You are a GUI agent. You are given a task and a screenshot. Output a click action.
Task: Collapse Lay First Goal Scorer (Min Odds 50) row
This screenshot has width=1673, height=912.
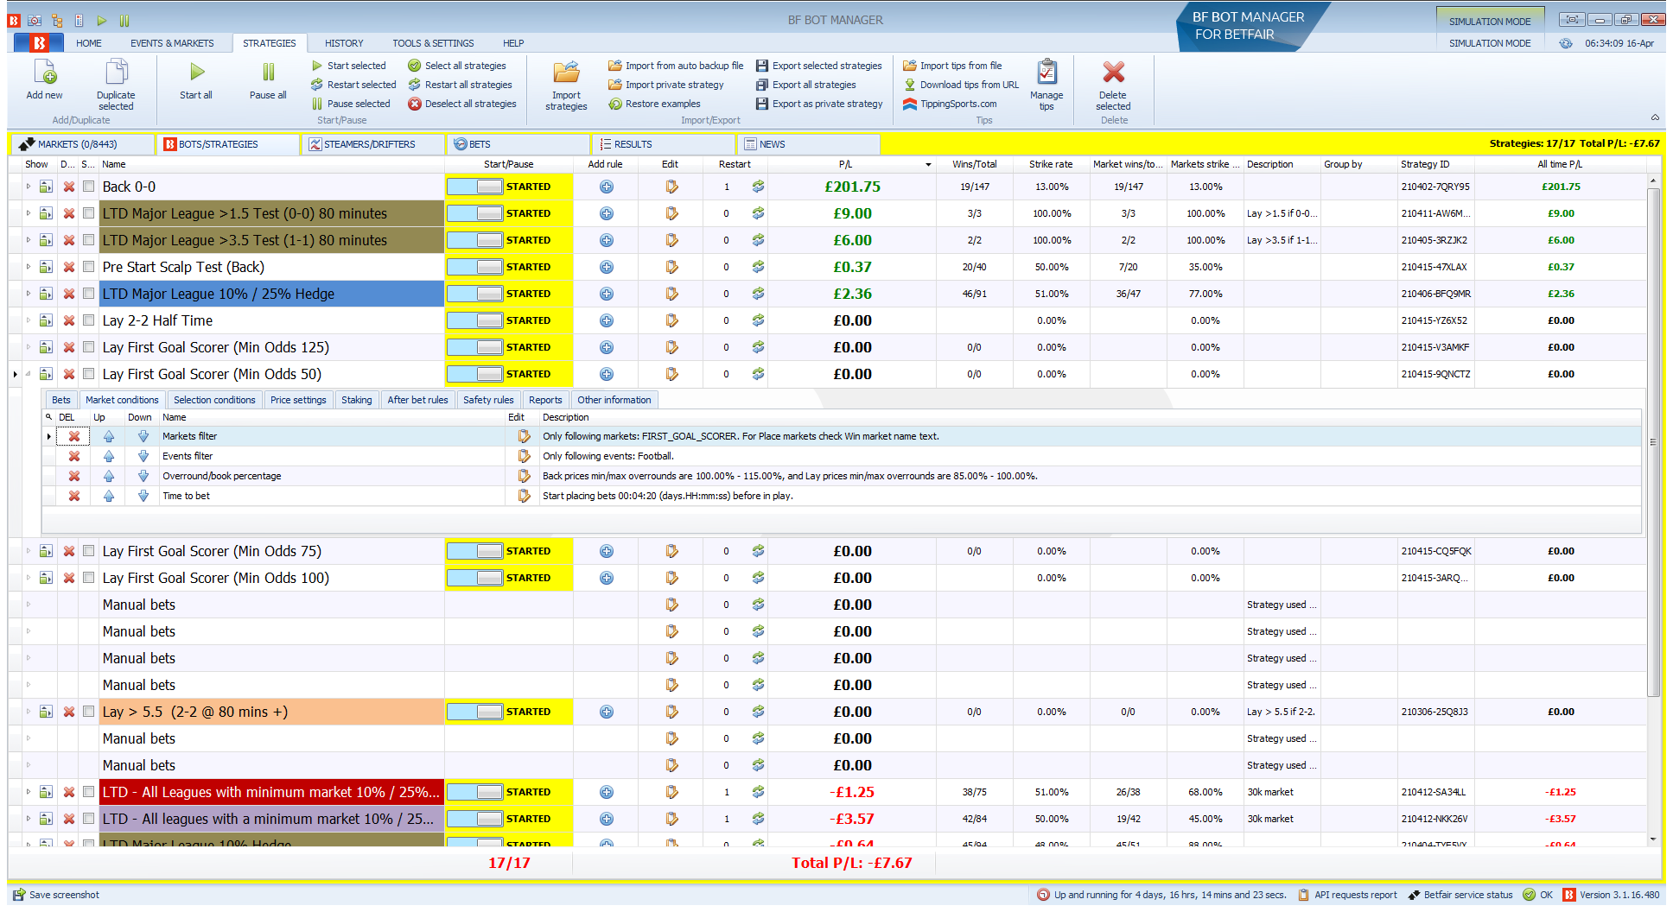pos(28,374)
